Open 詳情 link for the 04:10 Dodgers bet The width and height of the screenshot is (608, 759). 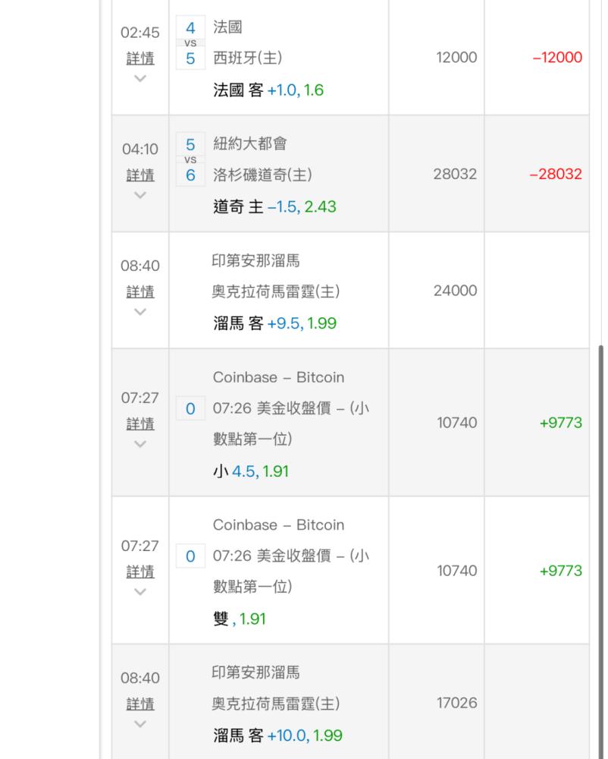tap(140, 175)
